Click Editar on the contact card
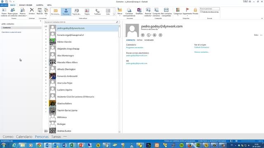This screenshot has width=264, height=148. [x=256, y=35]
